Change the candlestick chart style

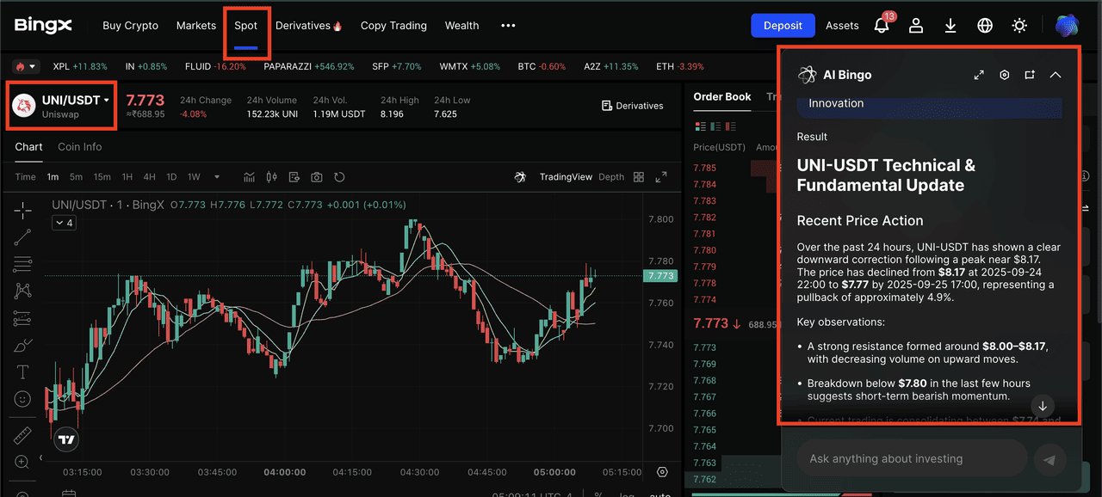click(272, 177)
